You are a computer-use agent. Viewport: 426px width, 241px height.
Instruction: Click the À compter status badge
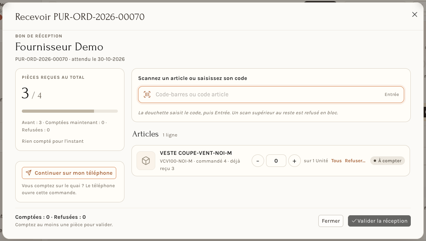(387, 161)
